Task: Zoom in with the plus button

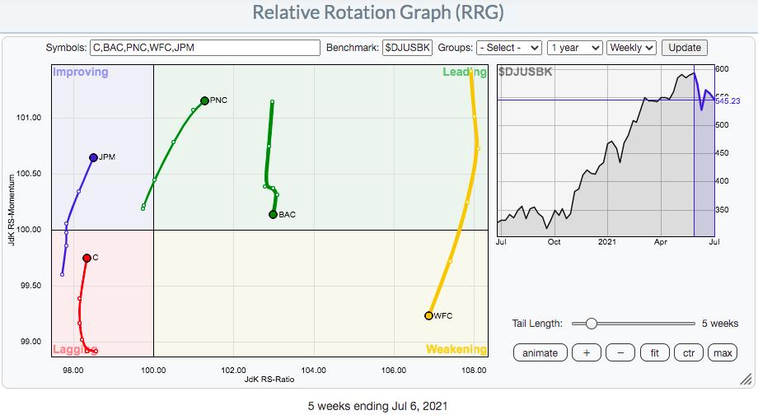Action: click(586, 353)
